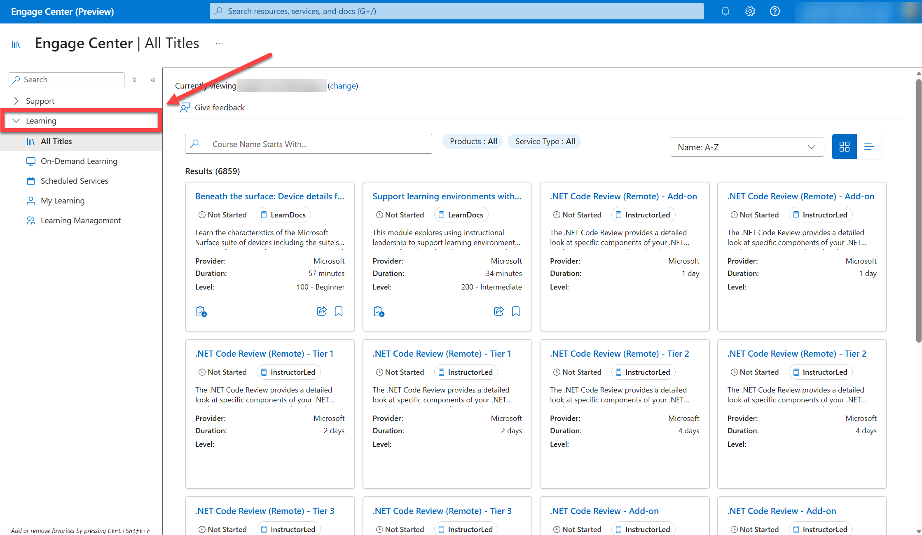Select All Titles in the sidebar

pos(56,141)
